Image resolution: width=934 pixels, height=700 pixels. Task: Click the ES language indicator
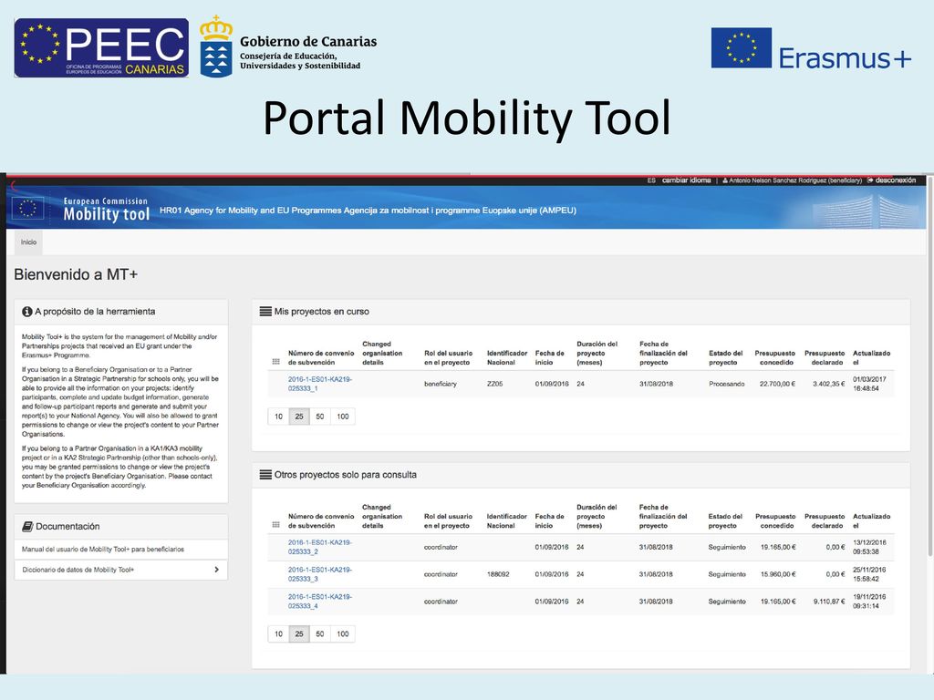pyautogui.click(x=651, y=180)
